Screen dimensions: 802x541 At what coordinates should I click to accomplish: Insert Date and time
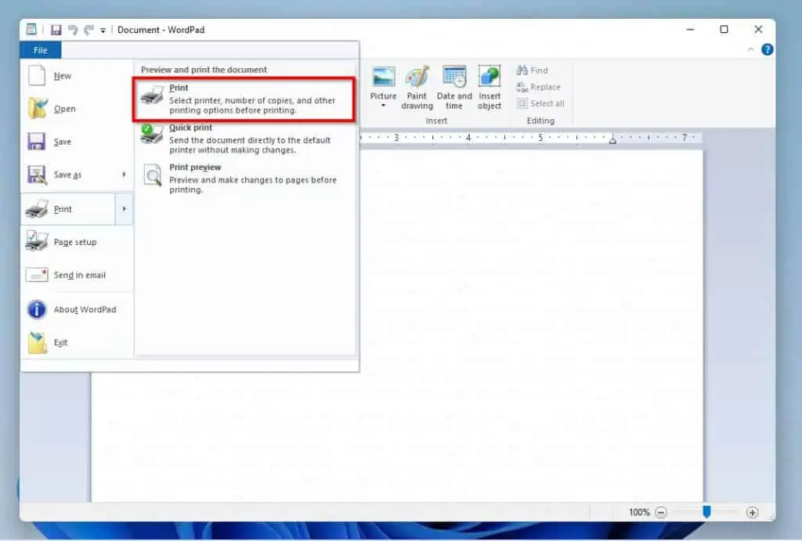454,87
